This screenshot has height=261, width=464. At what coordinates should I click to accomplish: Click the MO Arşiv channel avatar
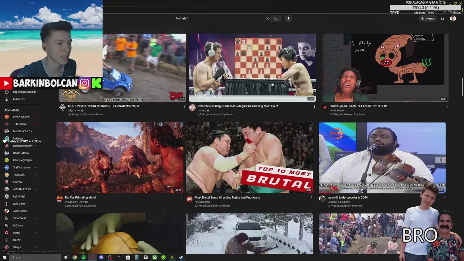7,225
